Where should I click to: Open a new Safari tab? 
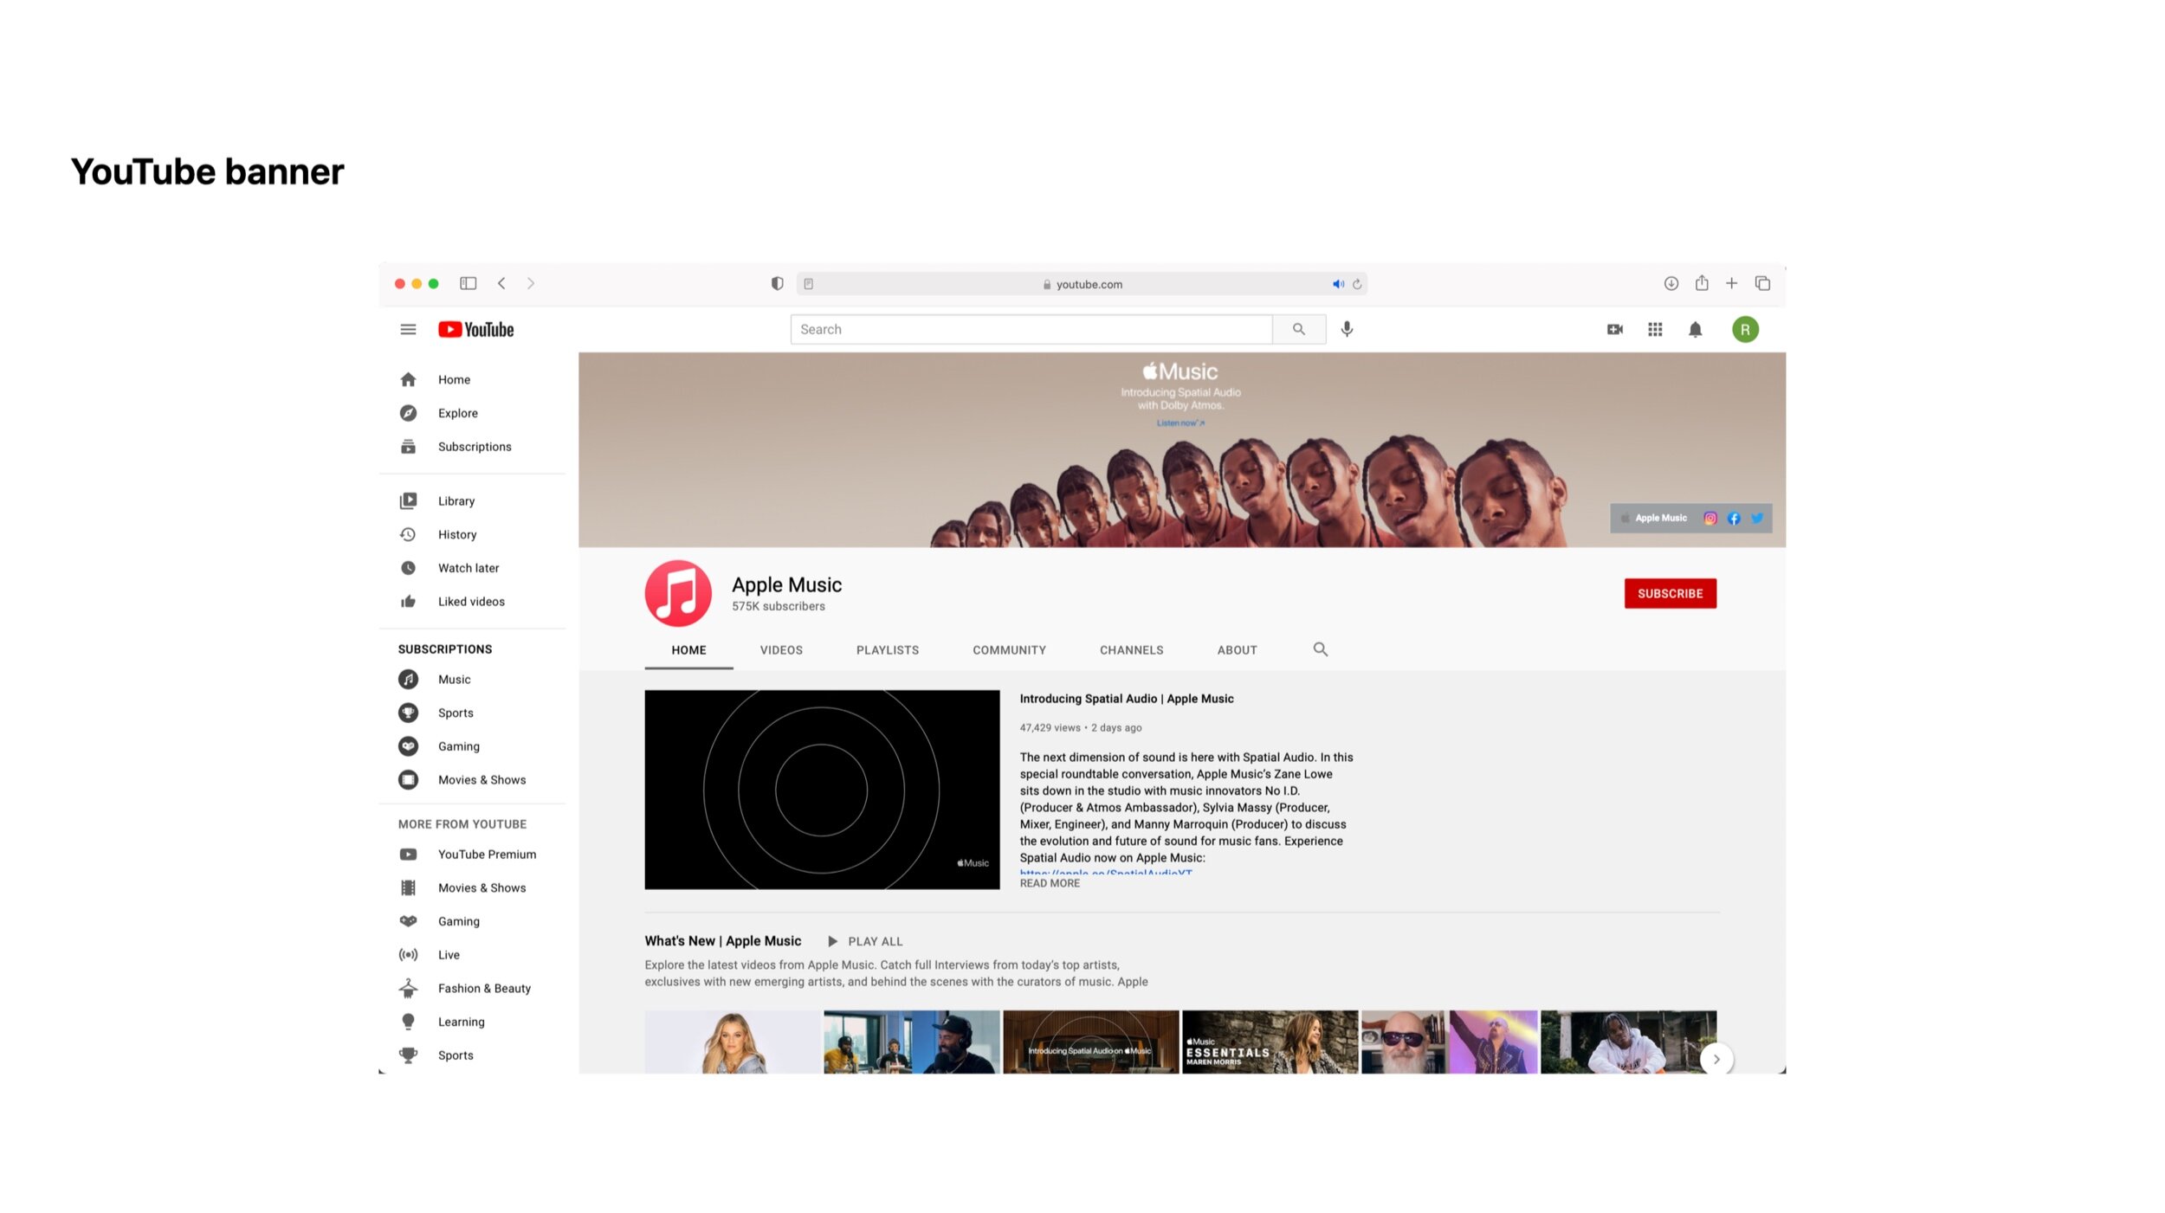(x=1731, y=283)
